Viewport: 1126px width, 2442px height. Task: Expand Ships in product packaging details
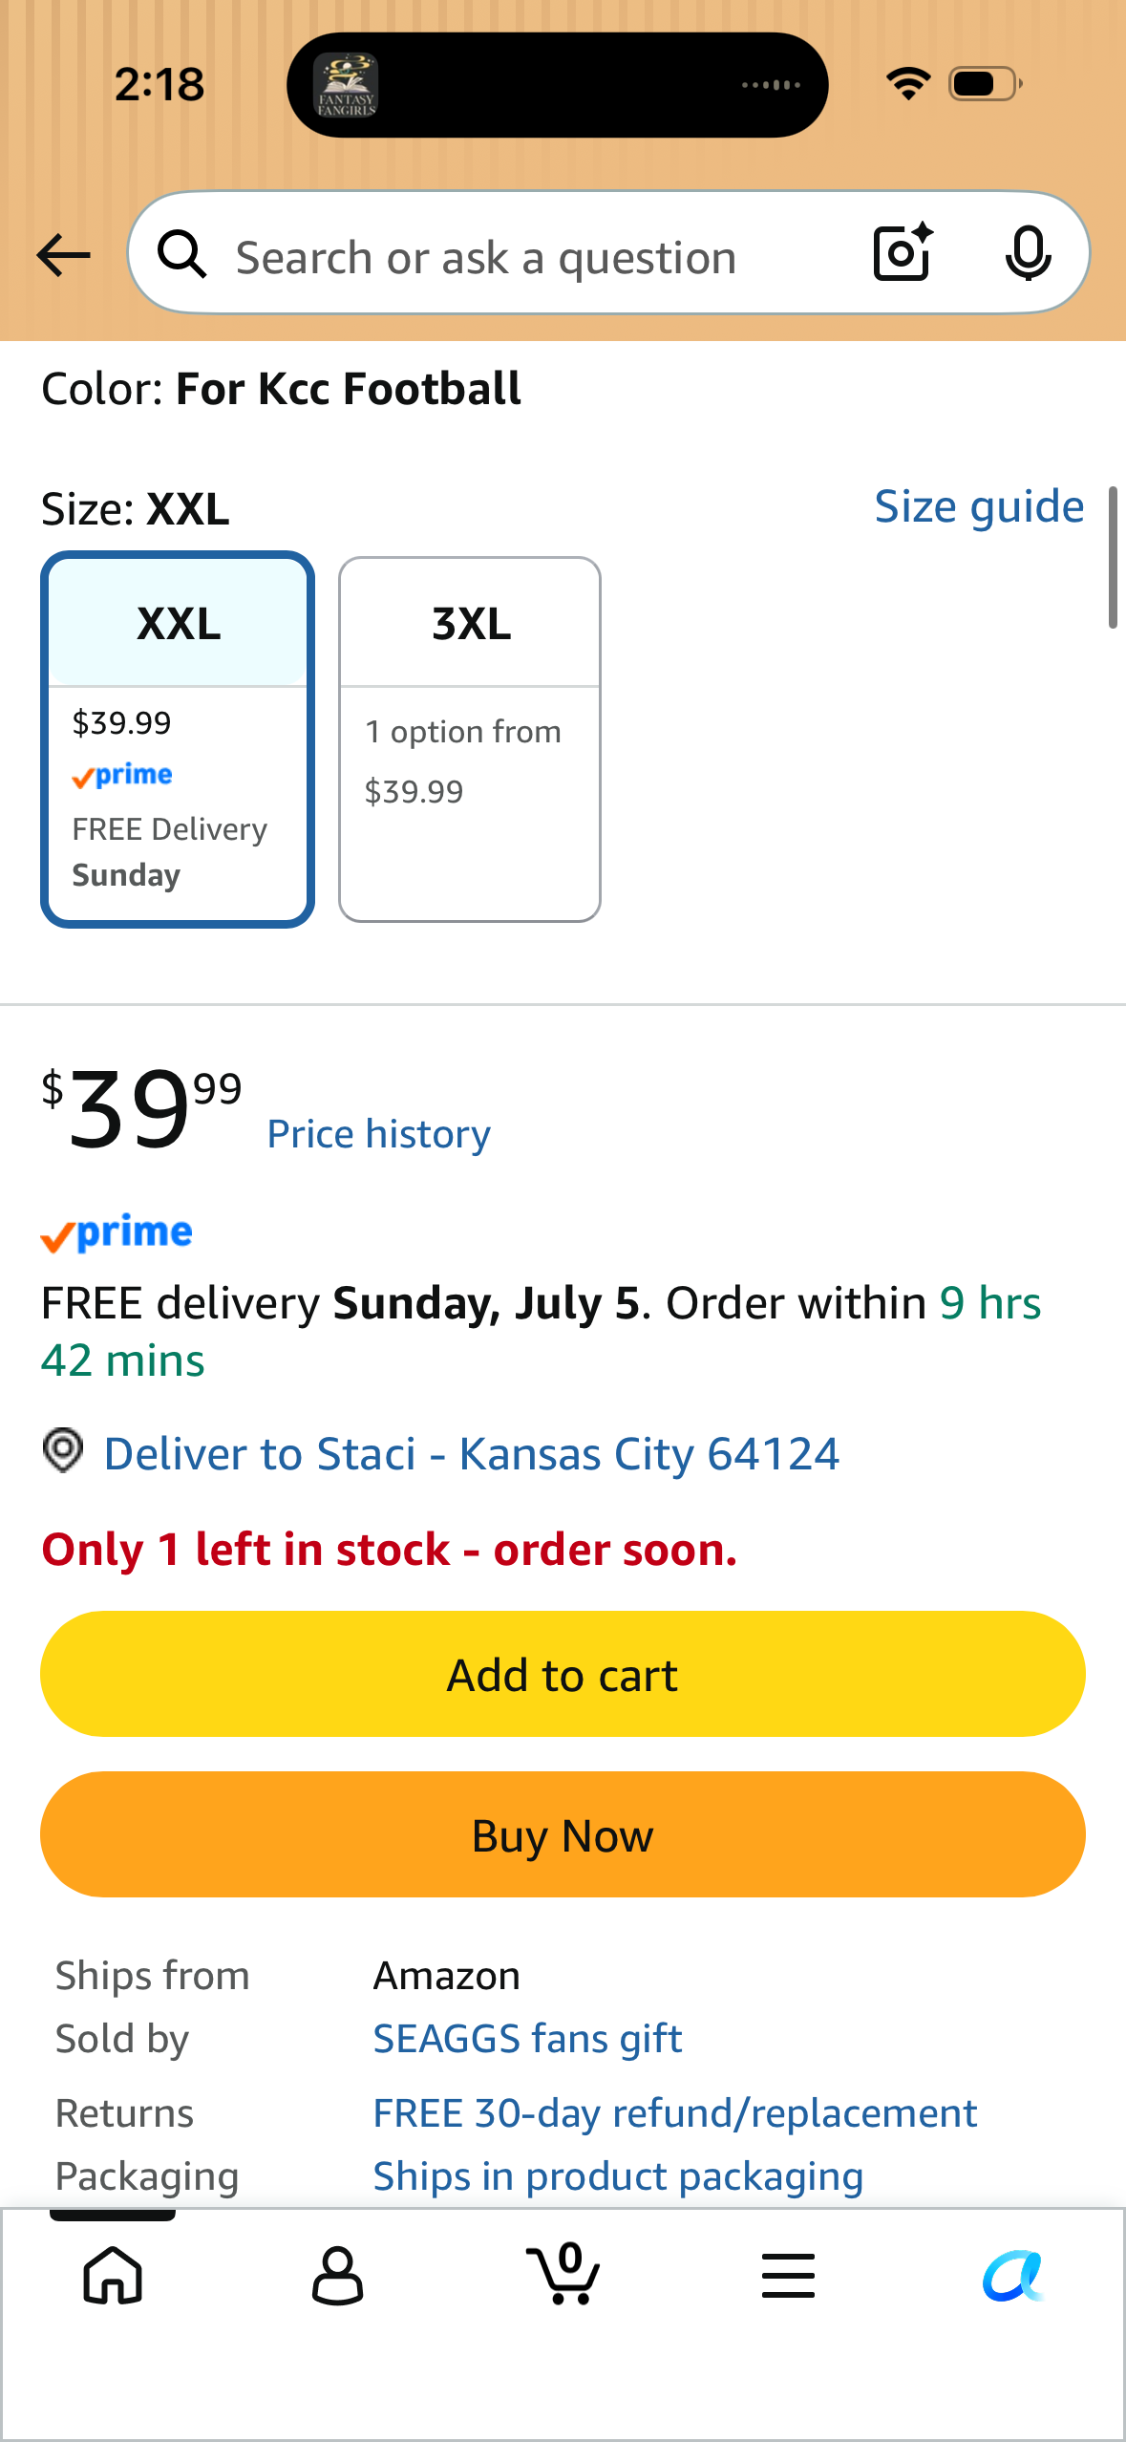tap(618, 2175)
